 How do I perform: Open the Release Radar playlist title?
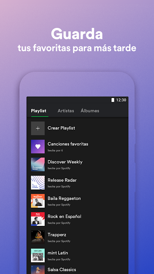(x=62, y=180)
